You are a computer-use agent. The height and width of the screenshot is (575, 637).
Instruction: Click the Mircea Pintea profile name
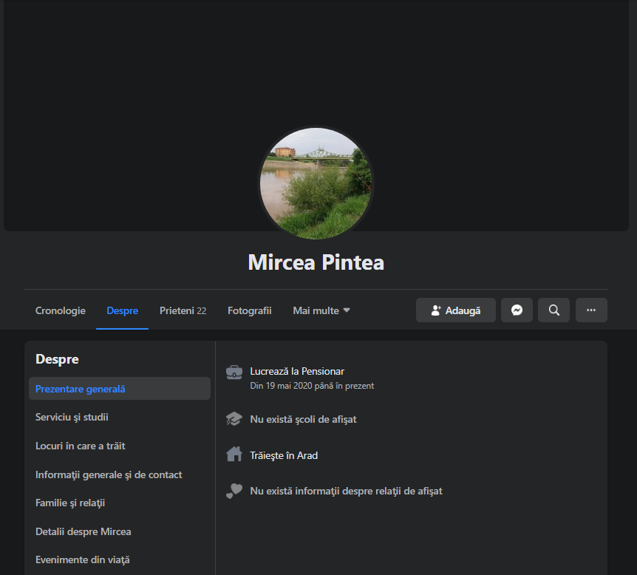(x=316, y=262)
